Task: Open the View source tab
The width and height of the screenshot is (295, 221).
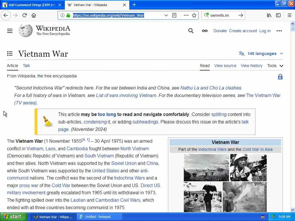Action: [225, 66]
